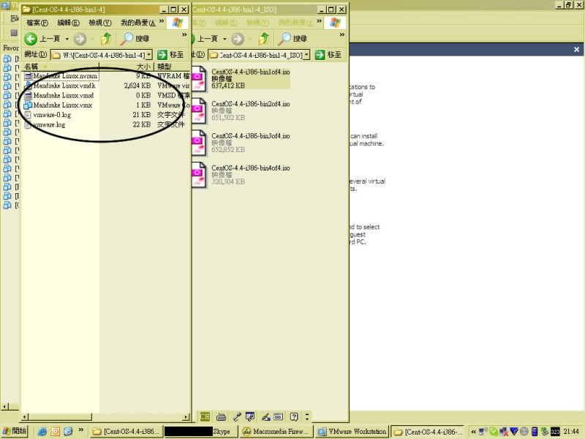Click the Forward arrow in the bin1-4_ISO window
The height and width of the screenshot is (439, 585).
237,39
